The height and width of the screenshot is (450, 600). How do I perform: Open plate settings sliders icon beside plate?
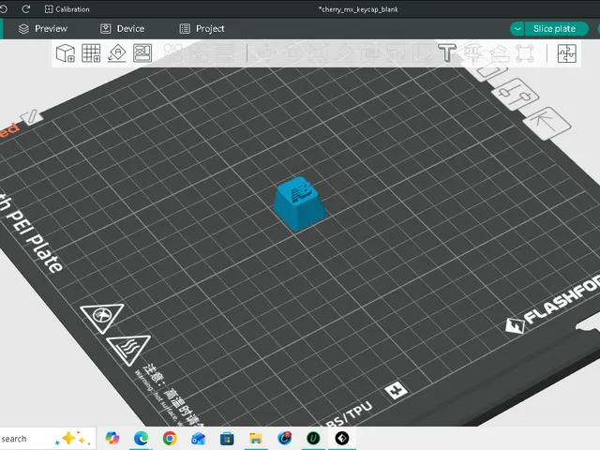[x=515, y=95]
